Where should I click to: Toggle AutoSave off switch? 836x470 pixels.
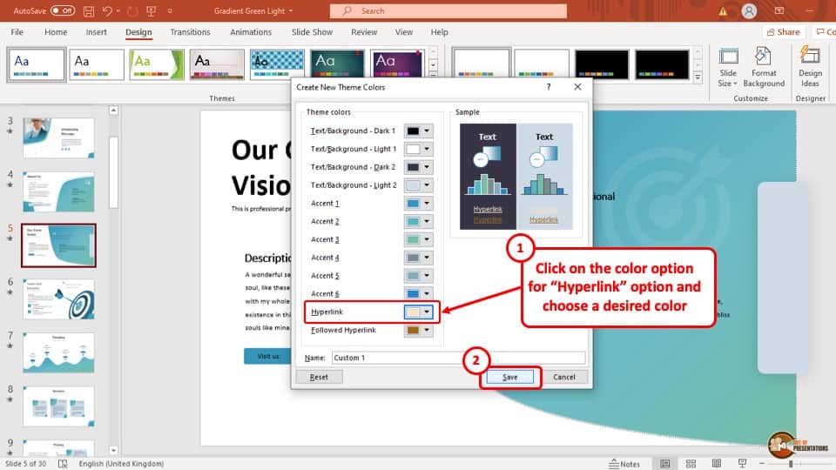tap(63, 10)
